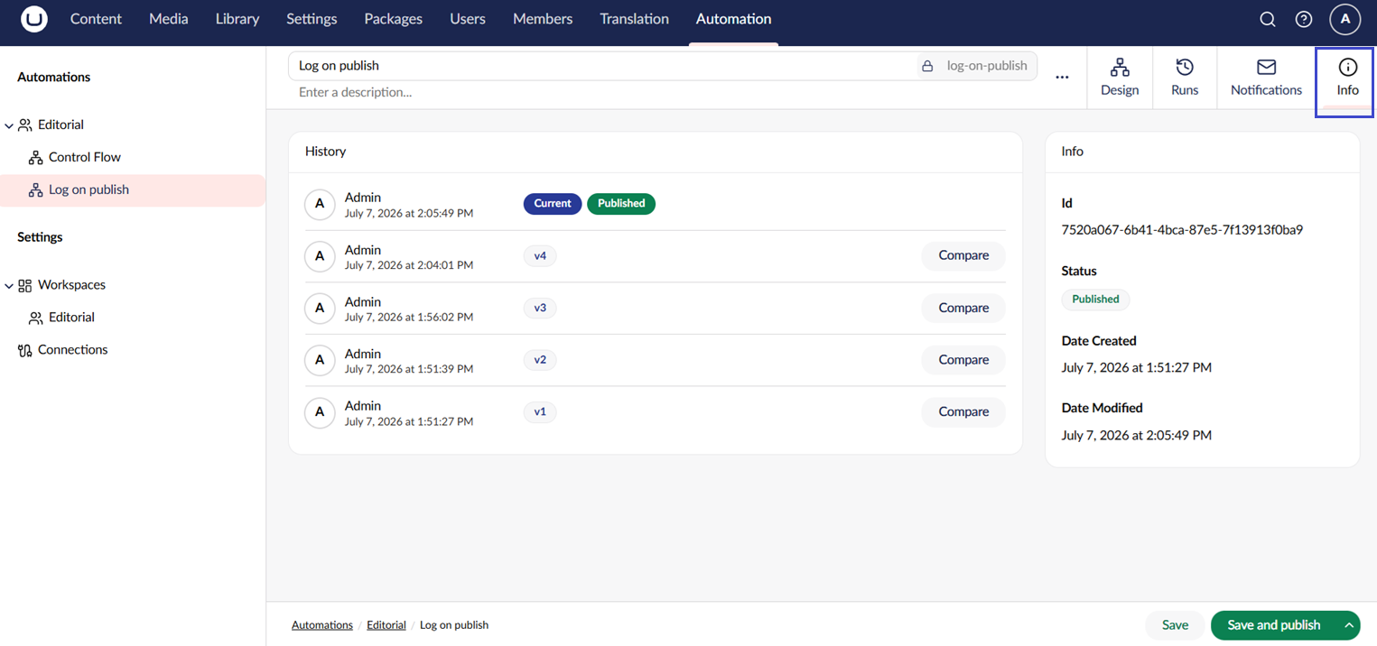Go to the Library section
The width and height of the screenshot is (1377, 646).
click(237, 19)
